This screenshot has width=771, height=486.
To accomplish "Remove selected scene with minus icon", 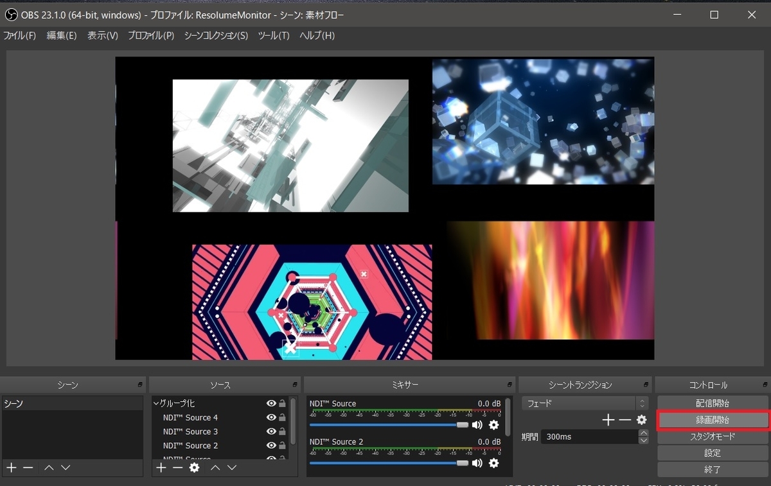I will [x=28, y=467].
